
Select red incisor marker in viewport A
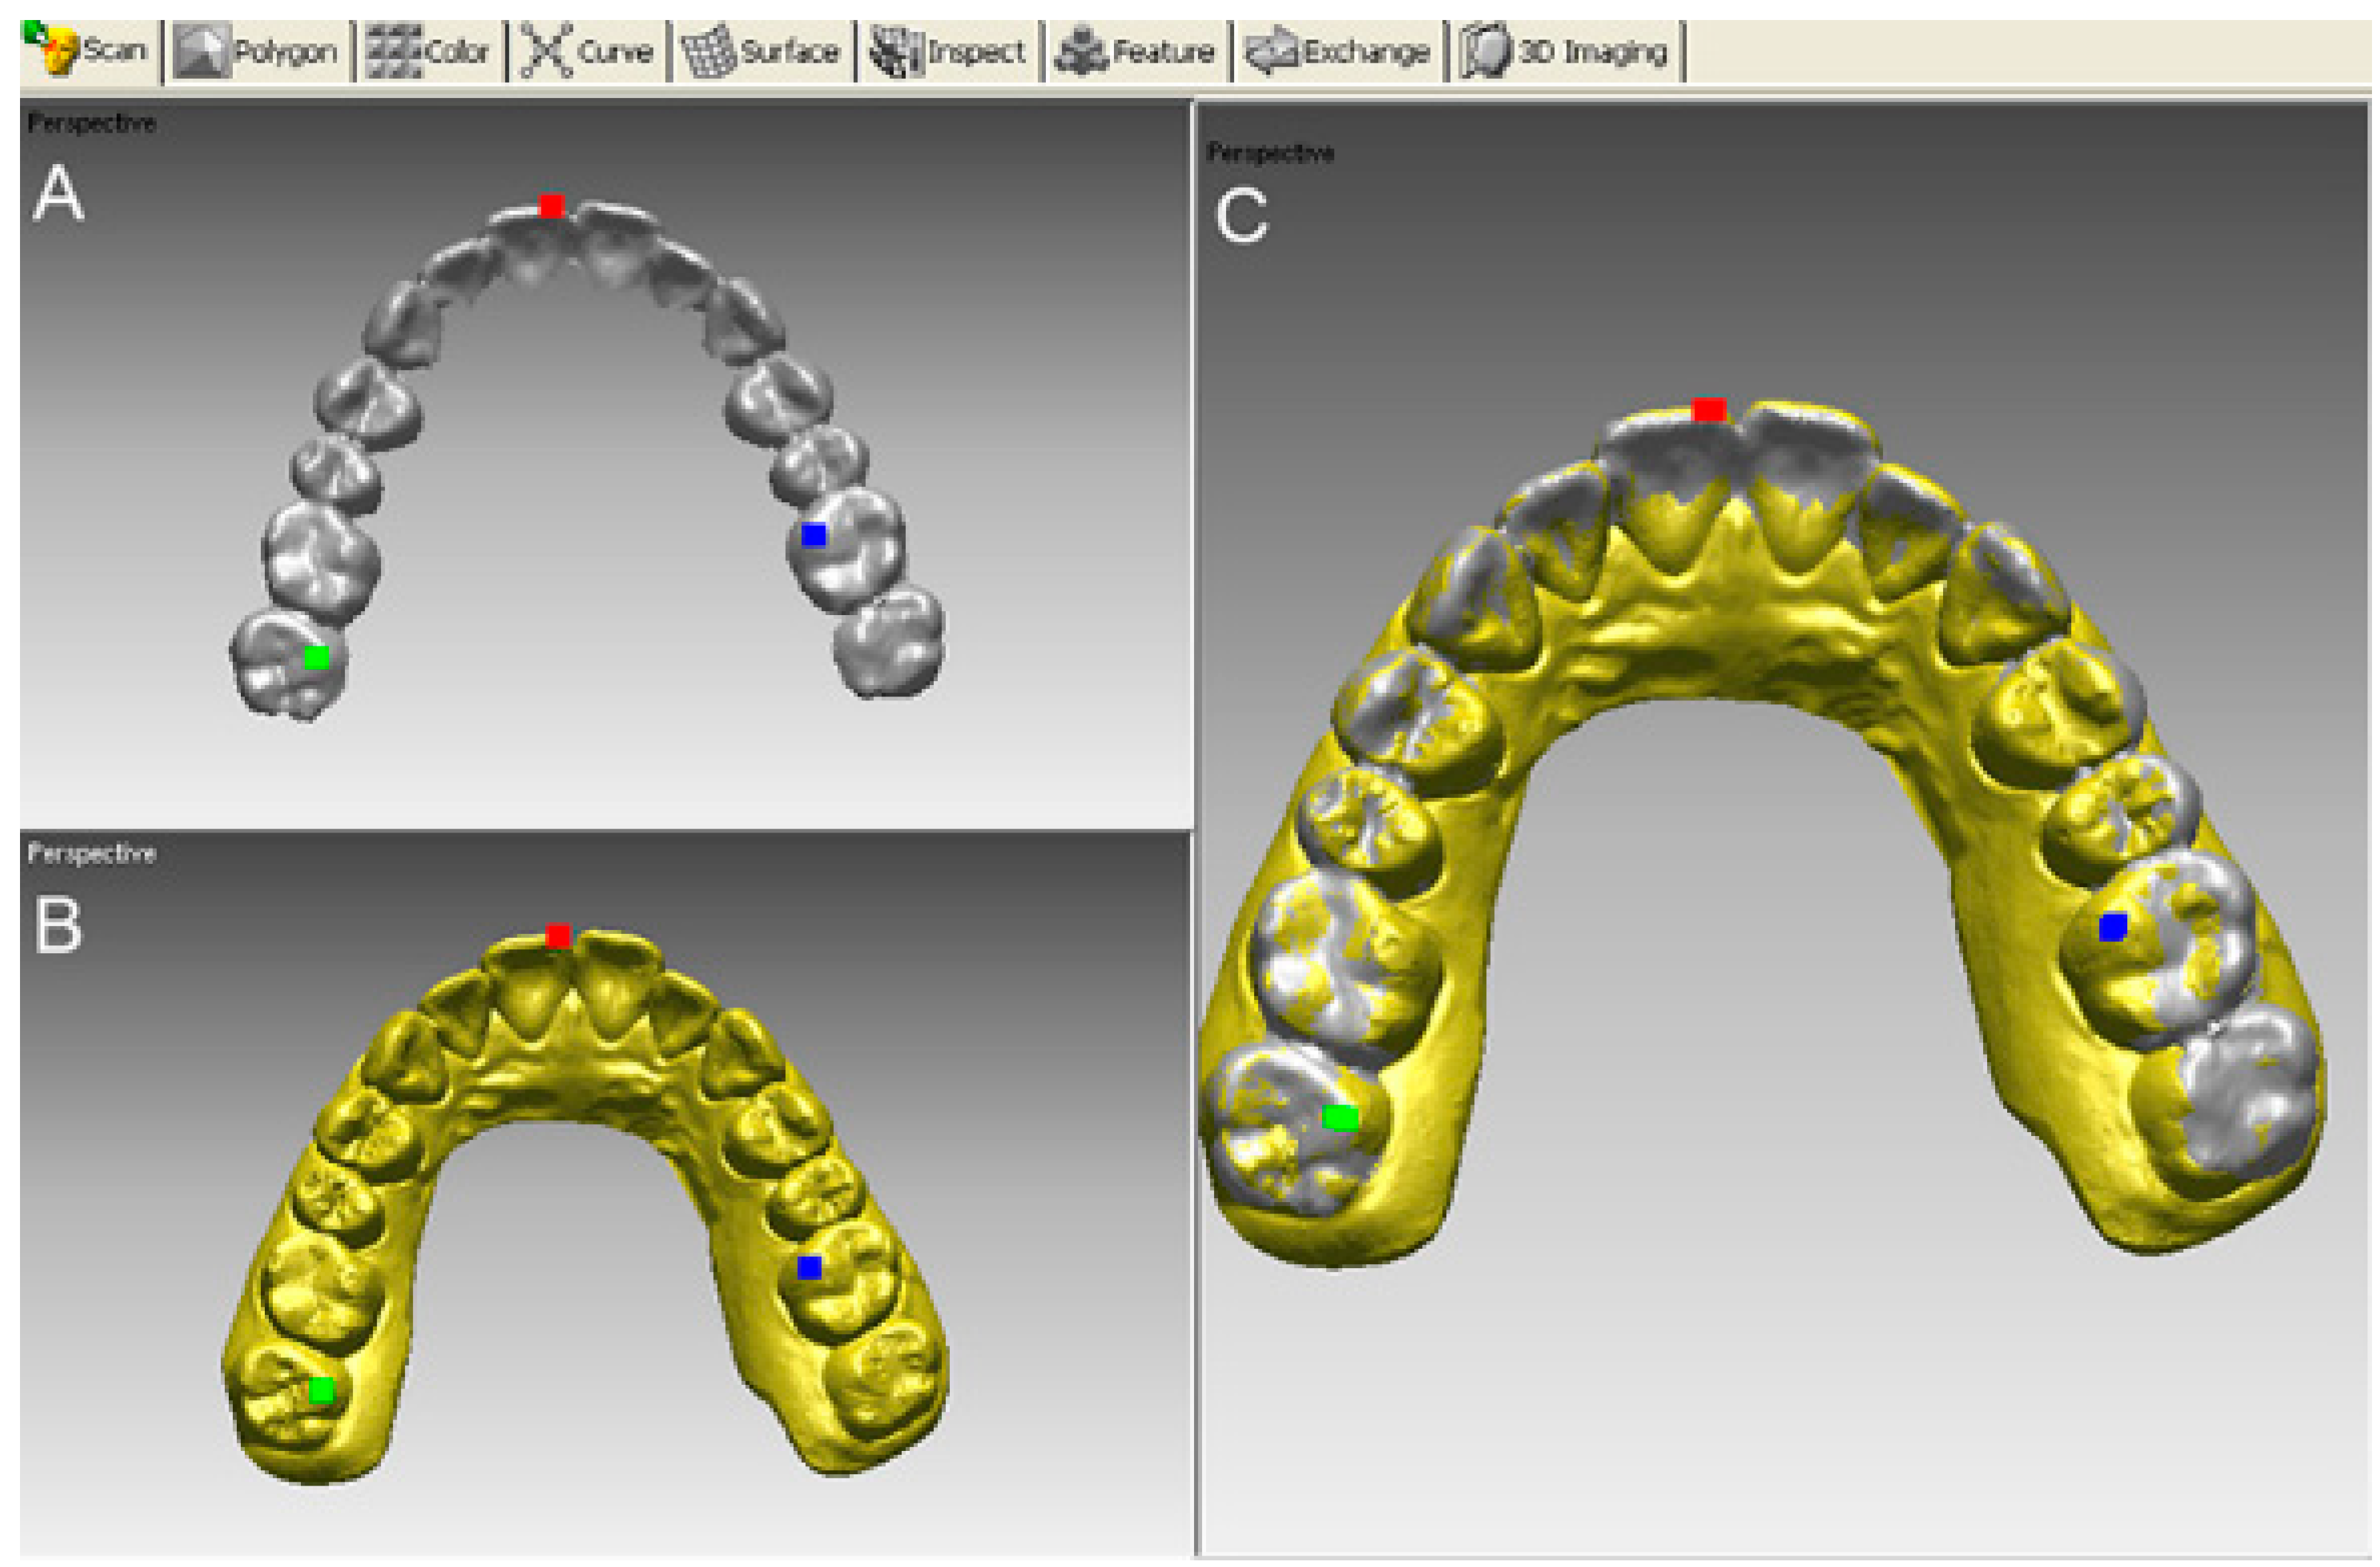coord(551,206)
